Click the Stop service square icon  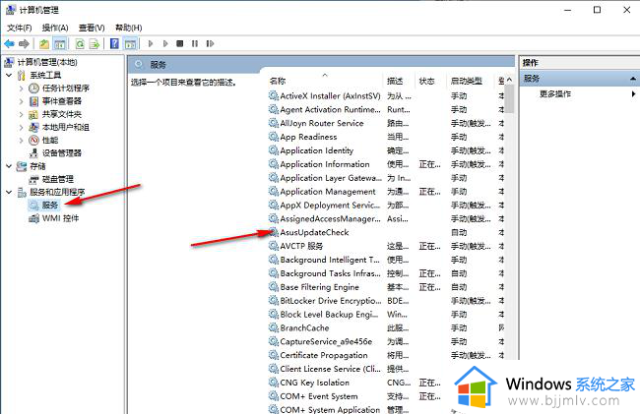click(179, 43)
